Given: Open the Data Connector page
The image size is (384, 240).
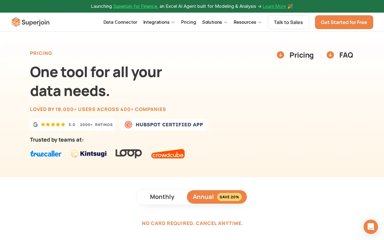Looking at the screenshot, I should (x=120, y=22).
